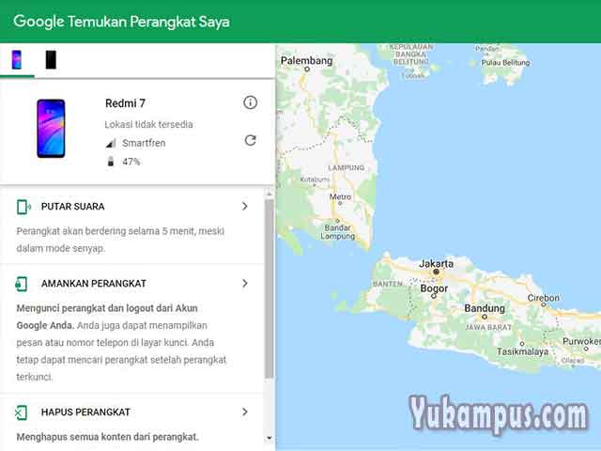Screen dimensions: 601x451
Task: Click Bandar Lampung on the map
Action: tap(338, 232)
